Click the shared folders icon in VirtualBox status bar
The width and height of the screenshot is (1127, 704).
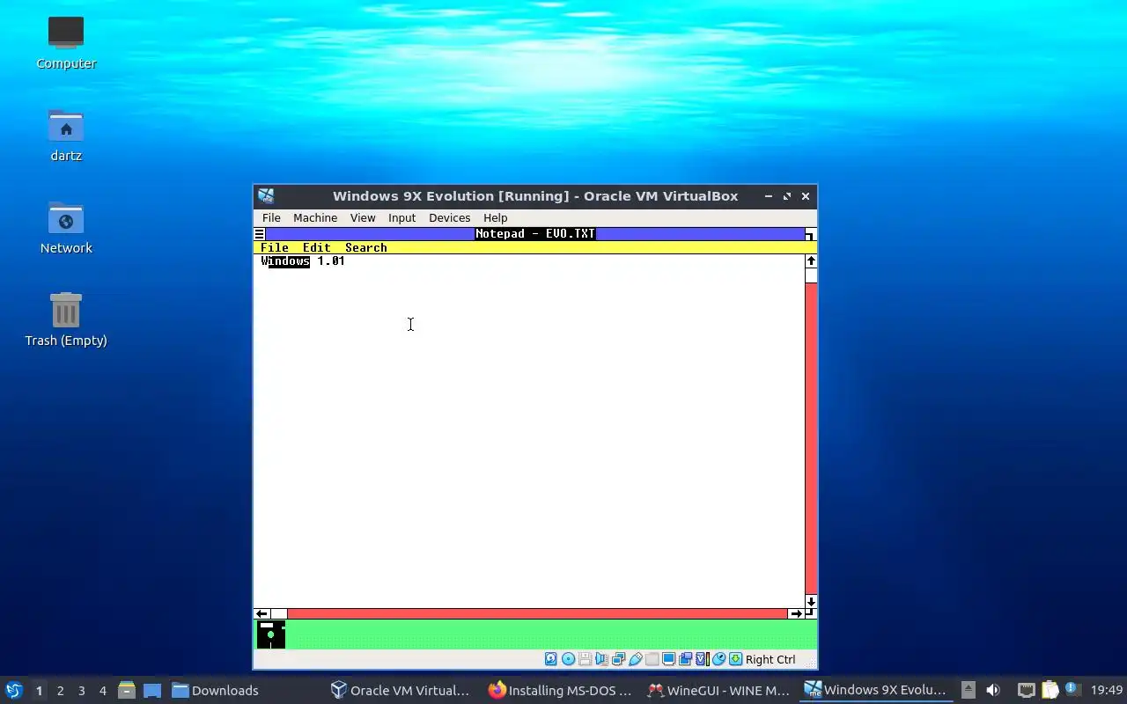[x=652, y=659]
